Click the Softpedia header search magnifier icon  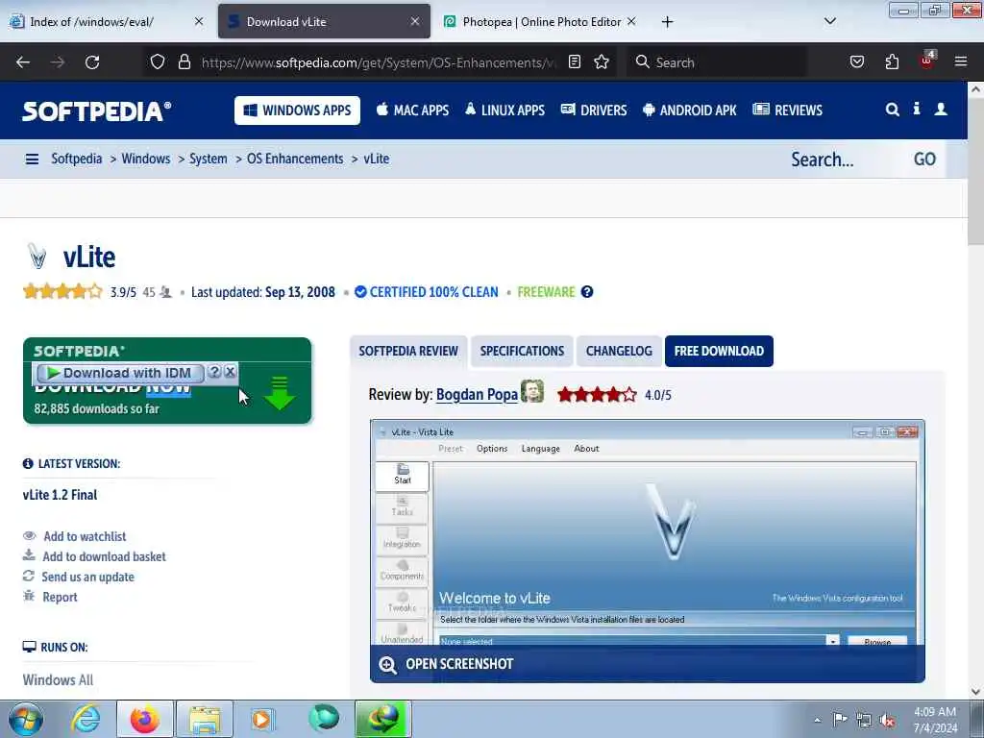[x=892, y=110]
